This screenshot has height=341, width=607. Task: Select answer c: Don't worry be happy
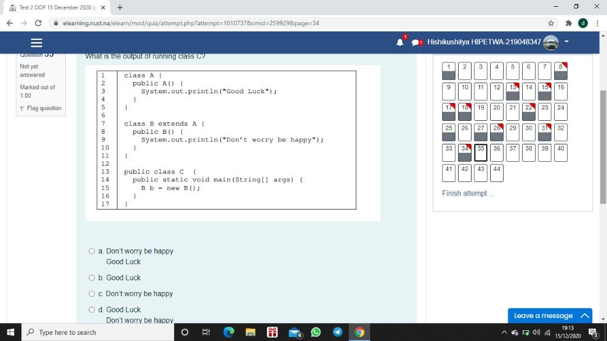pyautogui.click(x=92, y=293)
